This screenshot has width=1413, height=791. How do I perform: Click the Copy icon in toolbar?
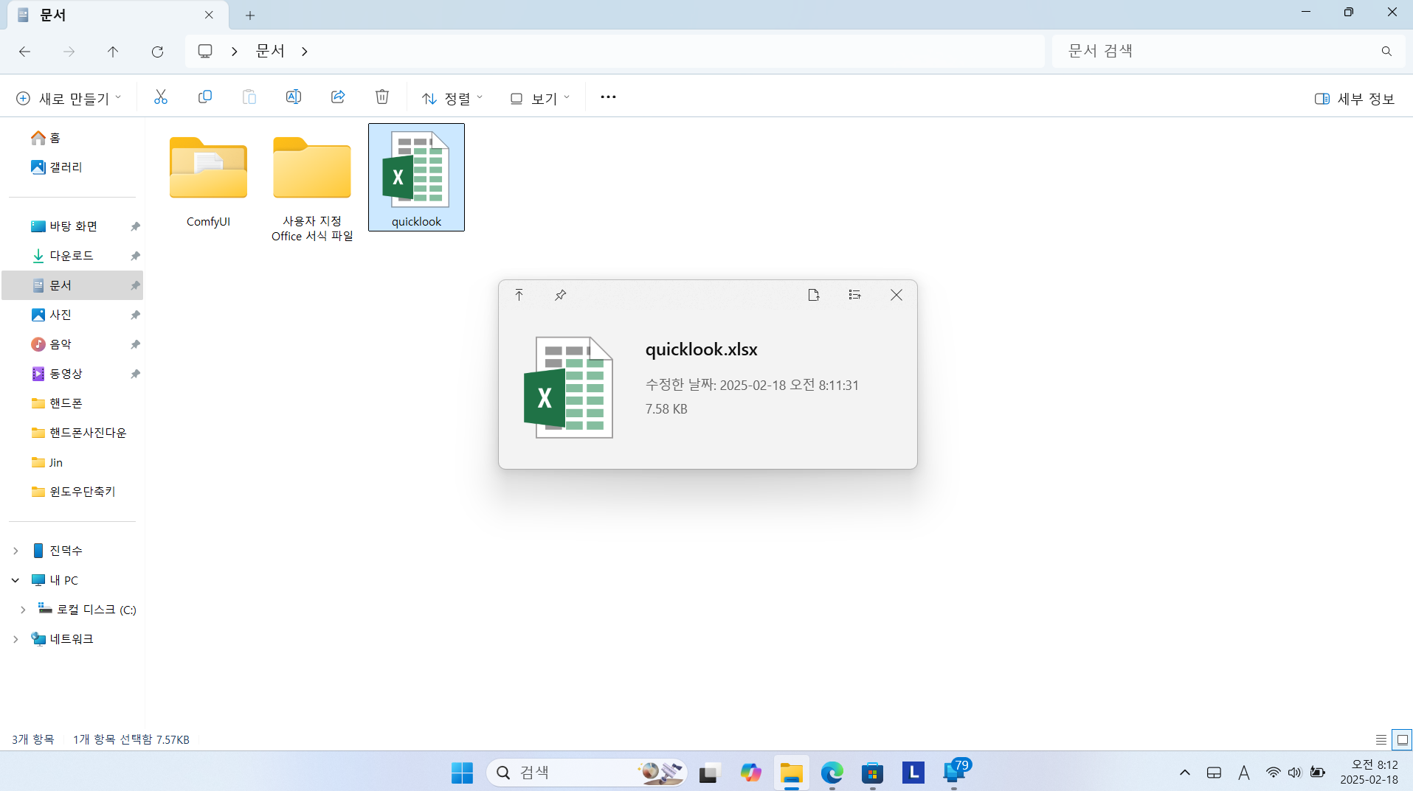tap(205, 97)
